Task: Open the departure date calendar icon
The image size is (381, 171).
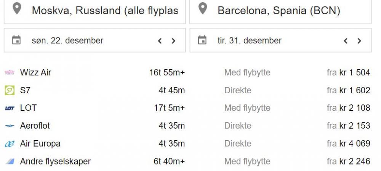Action: (16, 40)
